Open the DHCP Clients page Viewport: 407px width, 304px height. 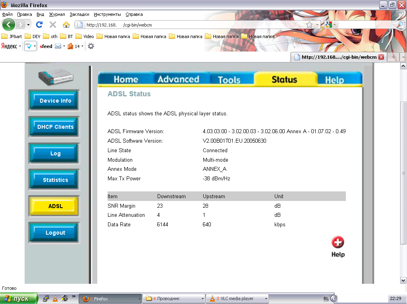point(55,127)
